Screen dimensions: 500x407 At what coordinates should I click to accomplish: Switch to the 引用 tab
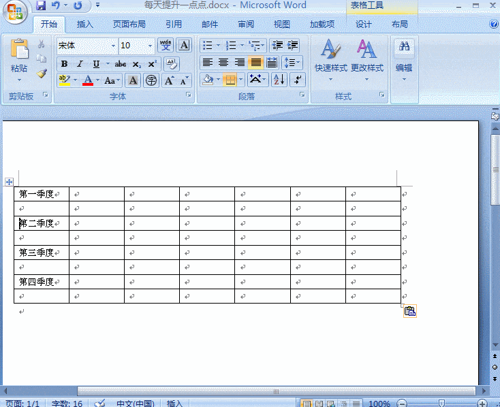pyautogui.click(x=174, y=25)
